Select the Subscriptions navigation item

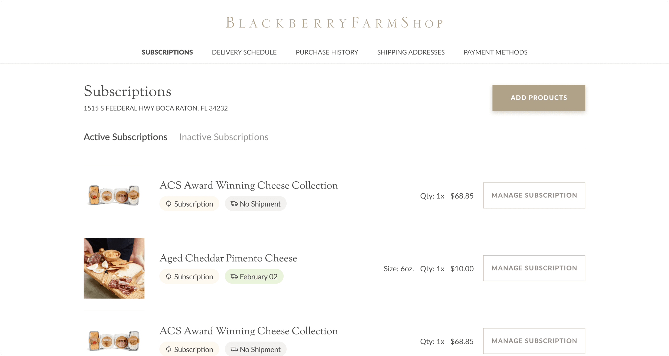pos(167,52)
